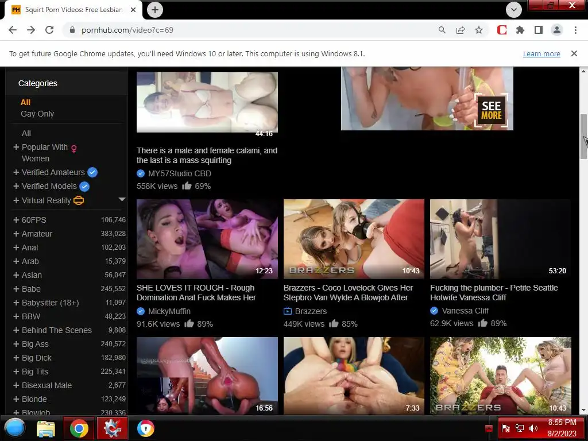588x441 pixels.
Task: Add the Arab category with plus
Action: coord(16,261)
